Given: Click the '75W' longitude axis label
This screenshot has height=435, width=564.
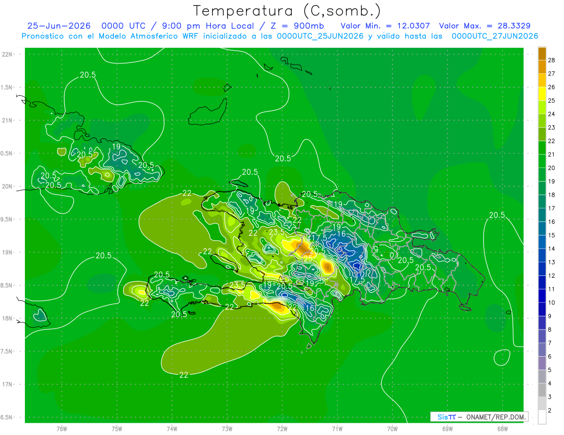Looking at the screenshot, I should pos(117,428).
